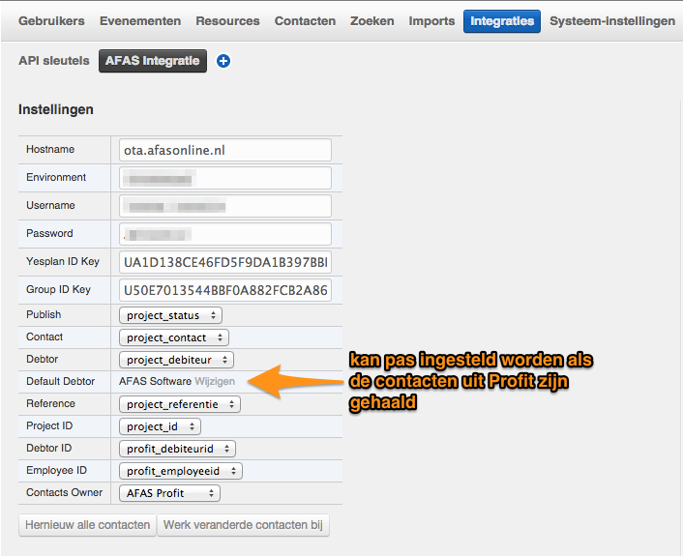Go to the Resources tab
The height and width of the screenshot is (556, 683).
pyautogui.click(x=227, y=20)
